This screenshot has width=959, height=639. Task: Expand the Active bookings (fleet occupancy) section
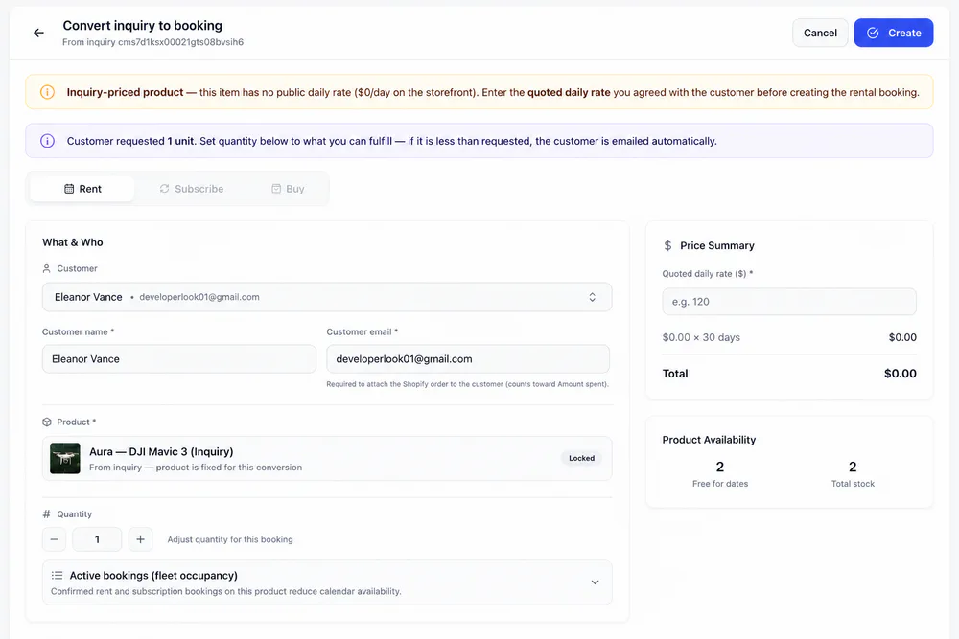(x=327, y=582)
